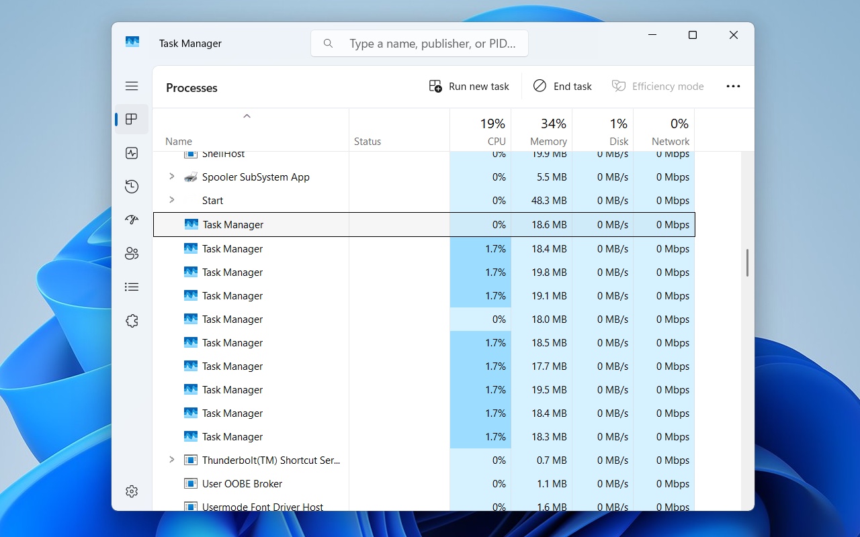Open the Details page in sidebar
Viewport: 860px width, 537px height.
pos(132,287)
